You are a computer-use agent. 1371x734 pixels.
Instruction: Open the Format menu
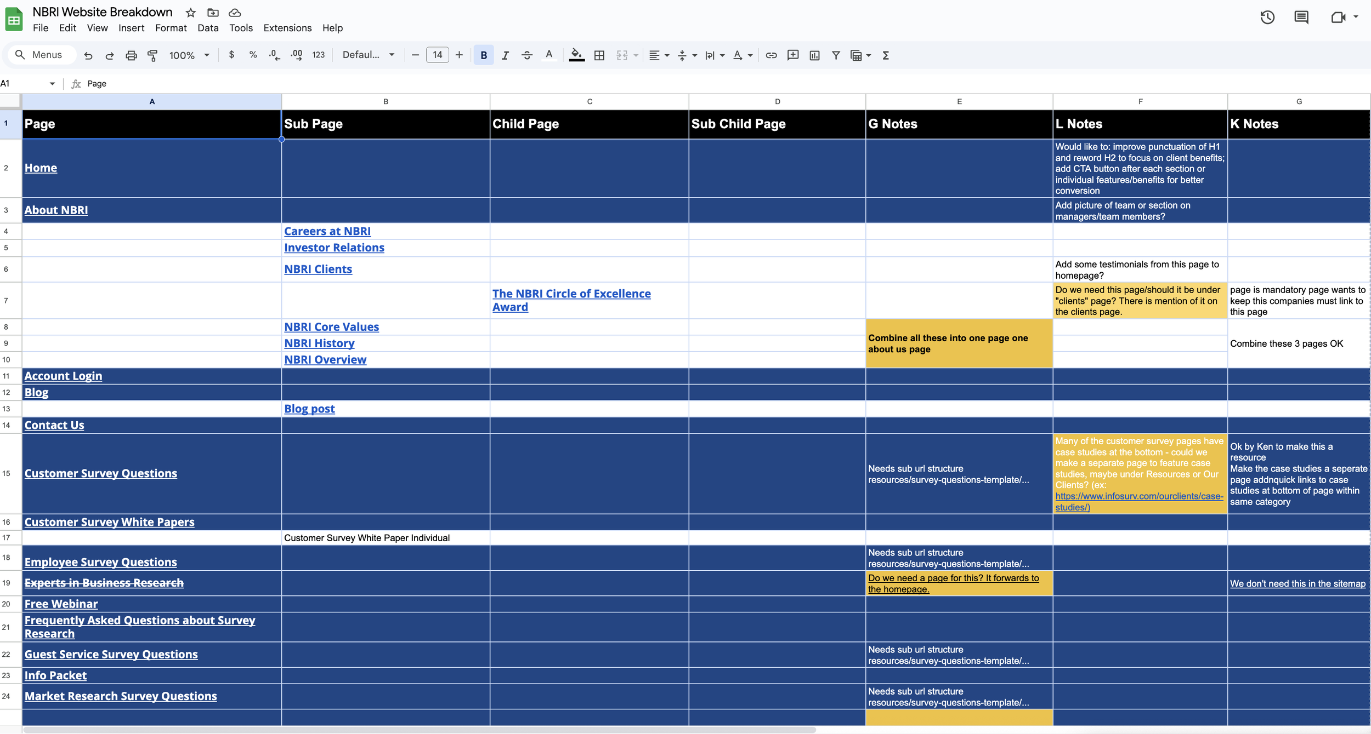click(x=171, y=28)
